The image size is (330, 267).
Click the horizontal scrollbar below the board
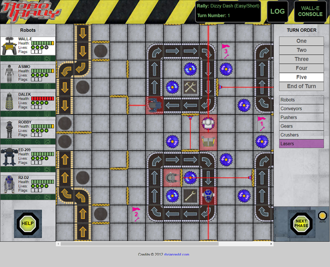[x=138, y=243]
